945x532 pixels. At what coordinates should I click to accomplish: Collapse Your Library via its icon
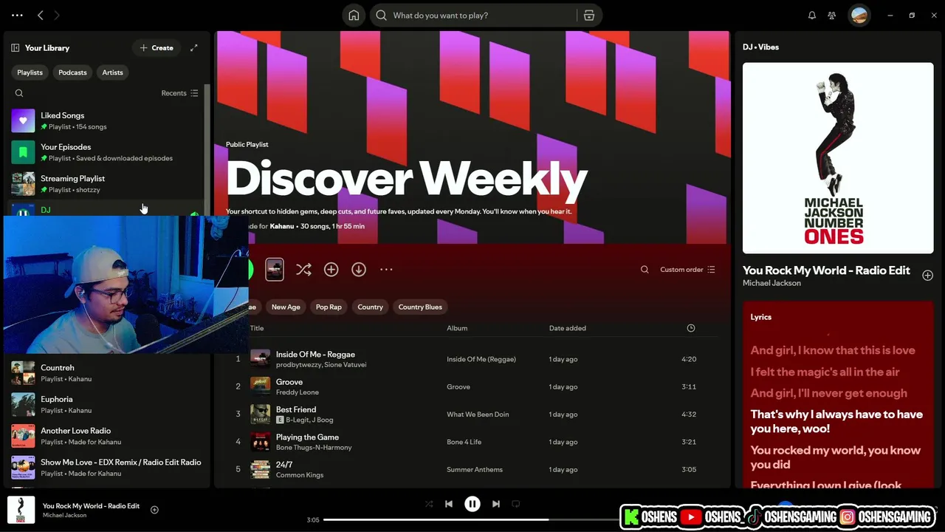pos(15,48)
